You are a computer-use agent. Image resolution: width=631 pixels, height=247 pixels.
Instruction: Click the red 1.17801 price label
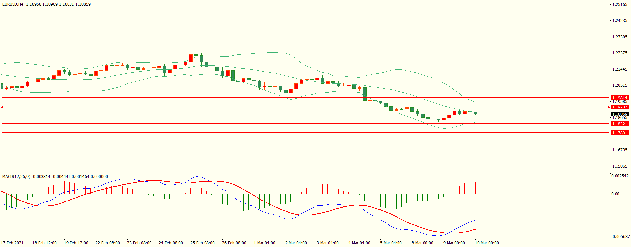pyautogui.click(x=619, y=133)
